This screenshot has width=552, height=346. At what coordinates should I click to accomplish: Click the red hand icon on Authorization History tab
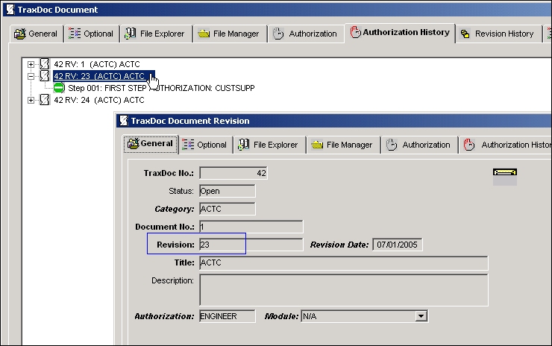tap(355, 32)
